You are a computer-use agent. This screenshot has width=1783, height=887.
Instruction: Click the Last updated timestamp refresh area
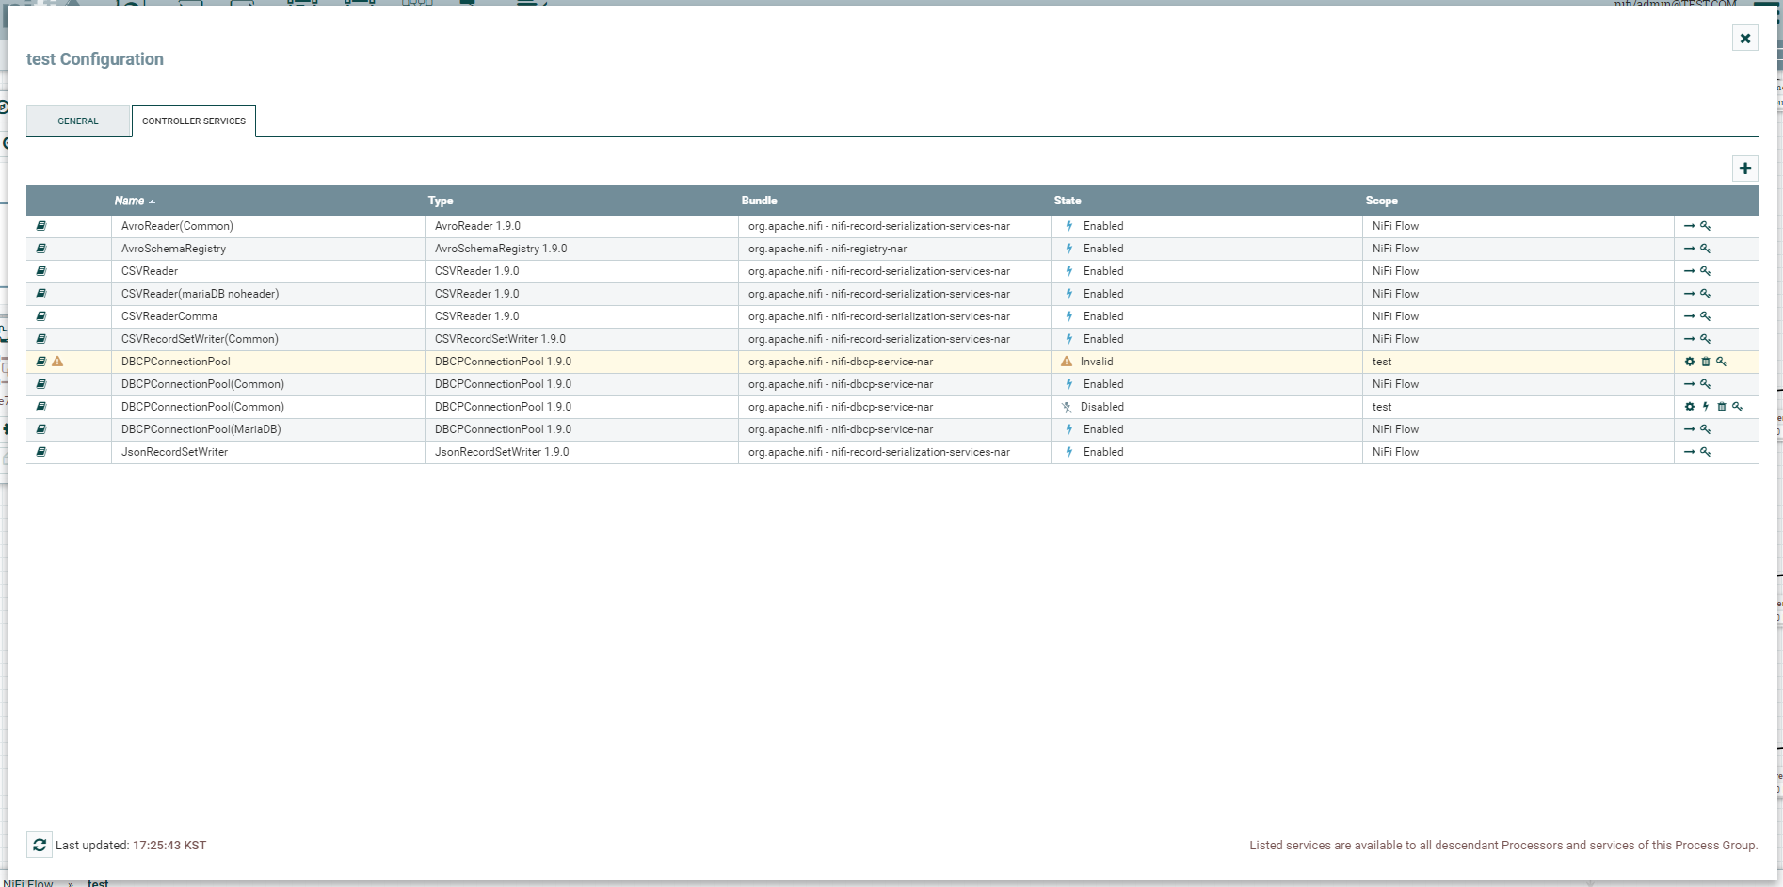(x=132, y=845)
